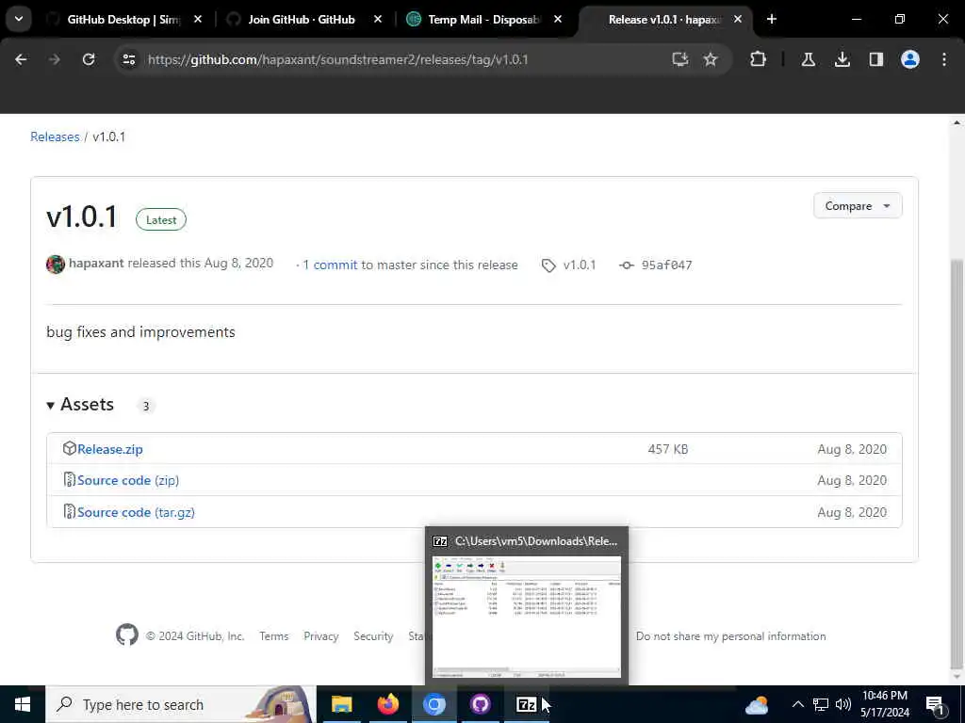Viewport: 965px width, 723px height.
Task: Open commit 95af047
Action: (666, 265)
